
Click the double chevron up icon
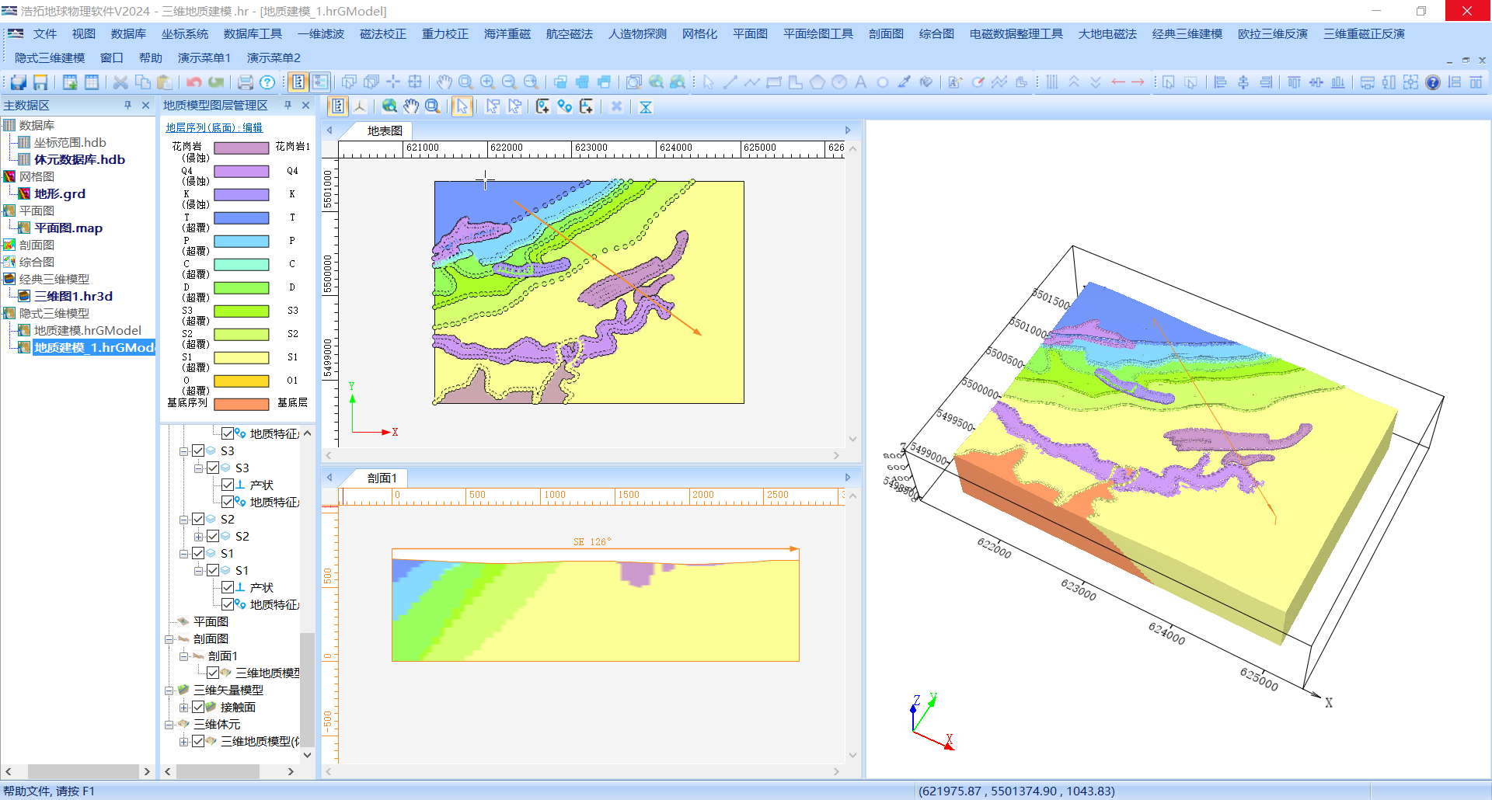1074,82
